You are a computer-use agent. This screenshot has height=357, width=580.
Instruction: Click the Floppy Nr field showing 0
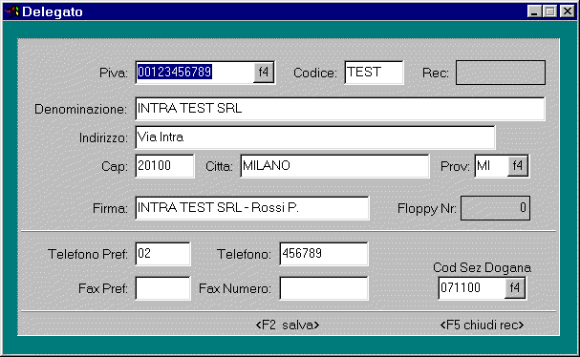pyautogui.click(x=495, y=208)
